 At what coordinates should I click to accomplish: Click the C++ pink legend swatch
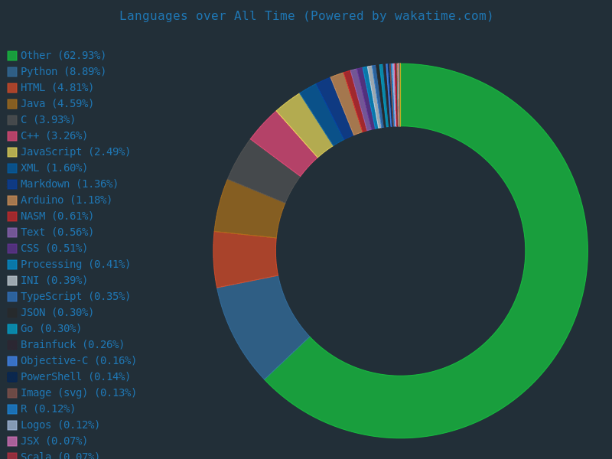[12, 136]
